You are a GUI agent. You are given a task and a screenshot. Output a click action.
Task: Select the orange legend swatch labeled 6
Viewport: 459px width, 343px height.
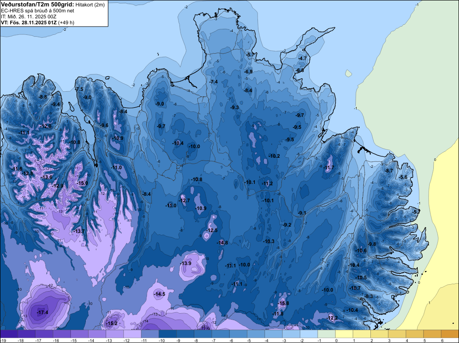(450, 334)
